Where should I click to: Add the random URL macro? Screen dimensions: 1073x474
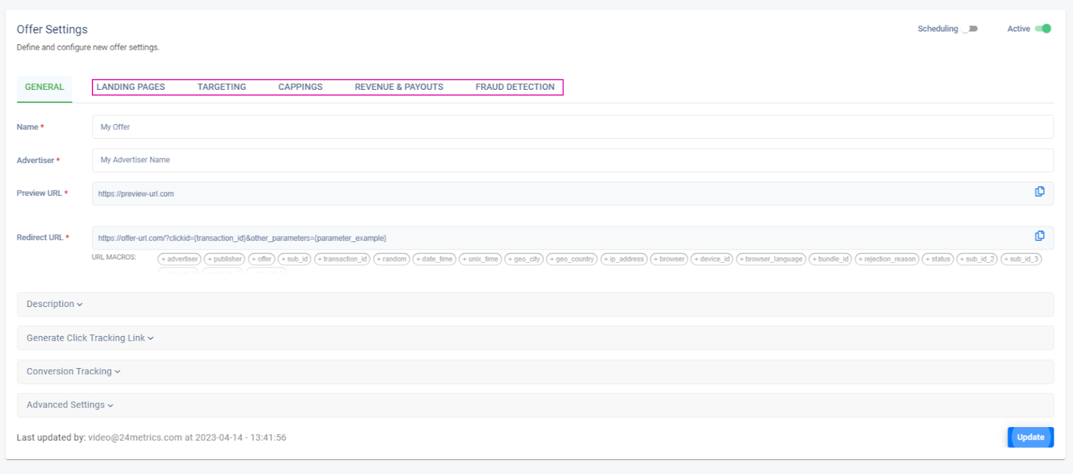392,259
